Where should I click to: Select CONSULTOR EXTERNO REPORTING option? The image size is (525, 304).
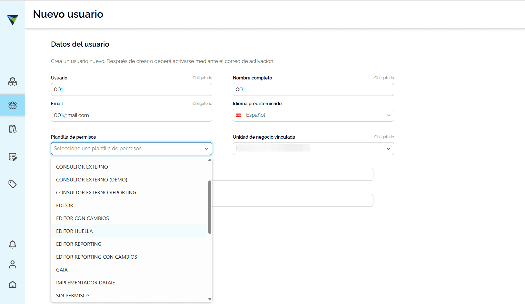tap(129, 192)
